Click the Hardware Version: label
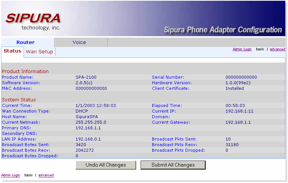 point(172,83)
